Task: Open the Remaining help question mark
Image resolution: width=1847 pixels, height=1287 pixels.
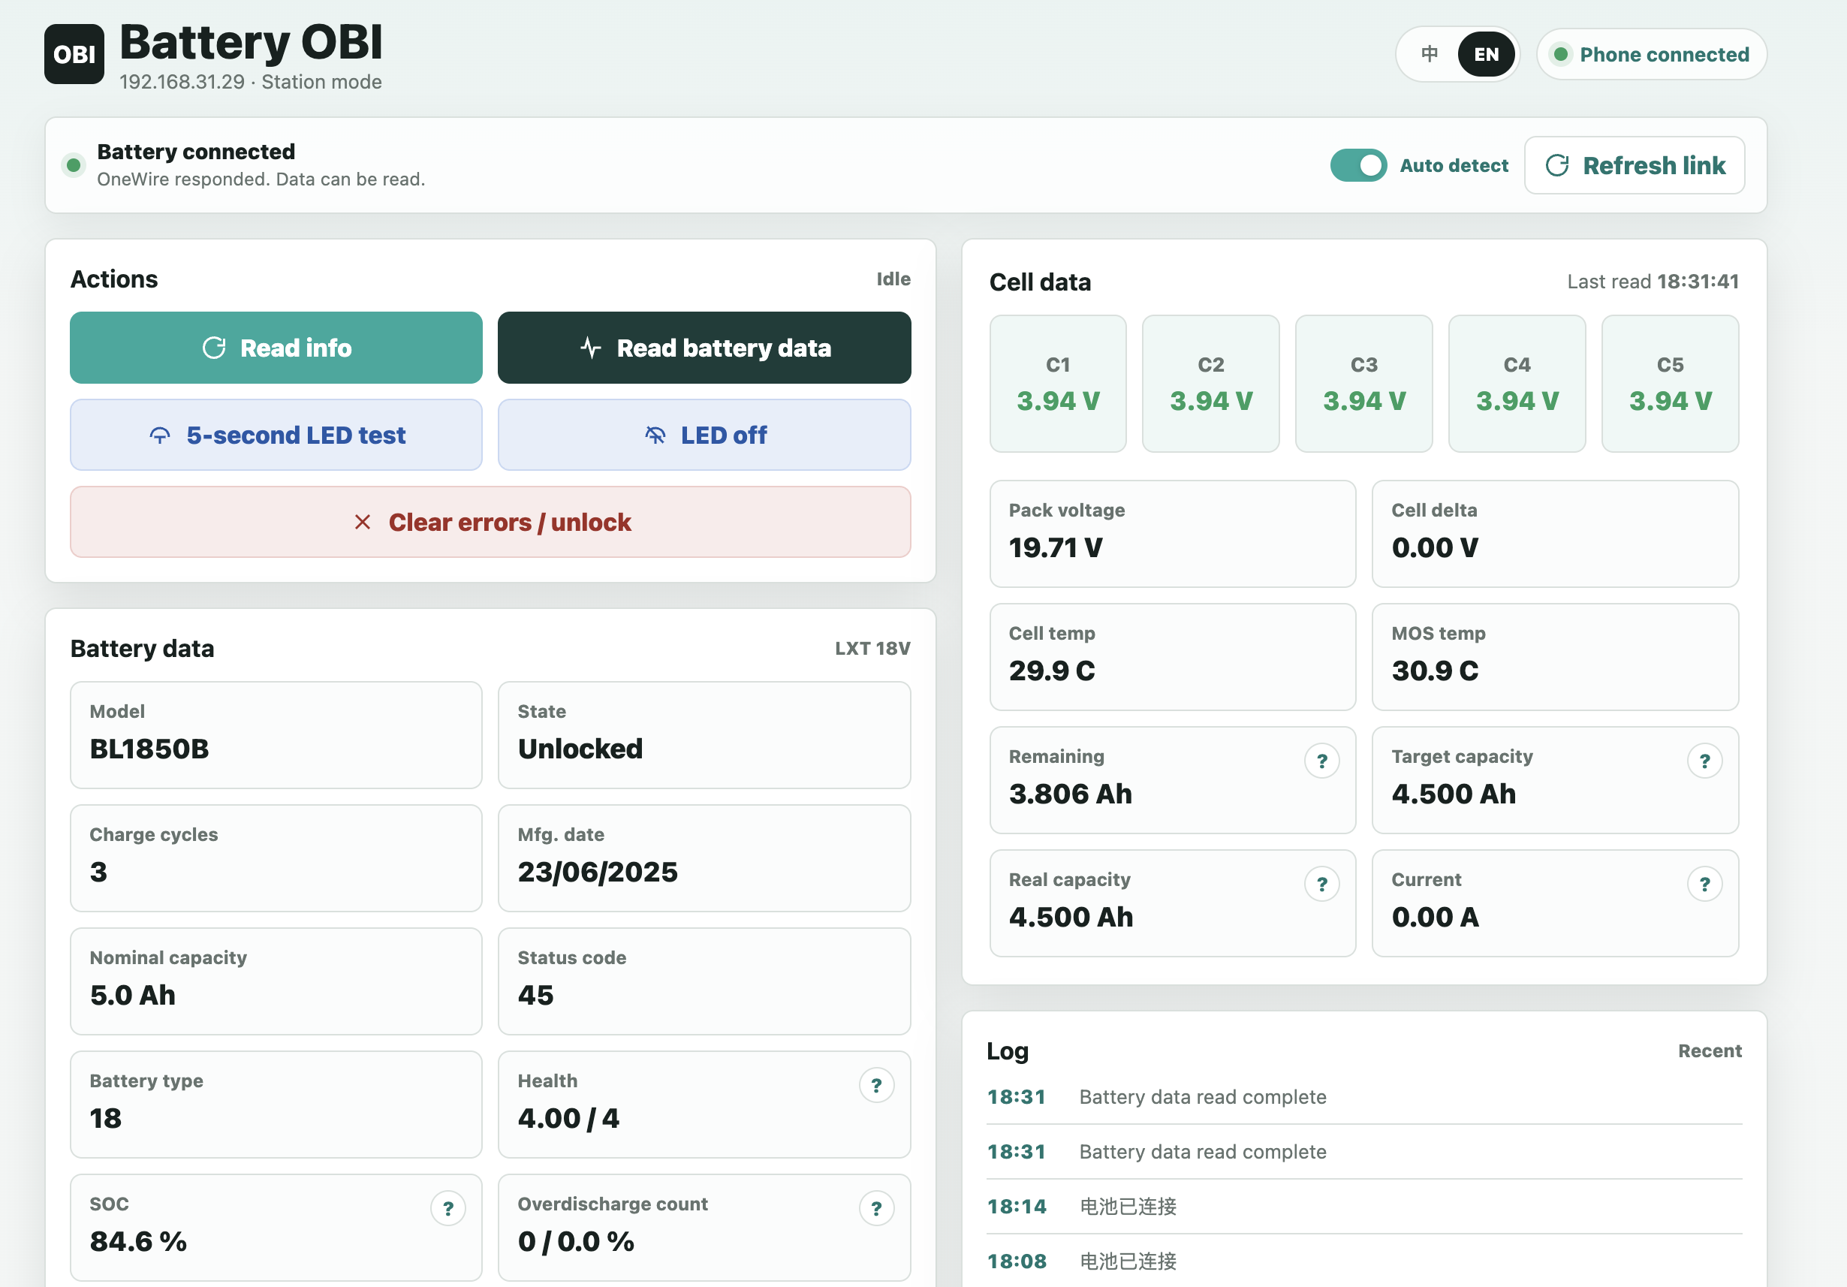Action: [x=1321, y=761]
